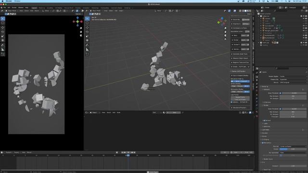Select the Measure tool in left camera viewport

(x=3, y=49)
